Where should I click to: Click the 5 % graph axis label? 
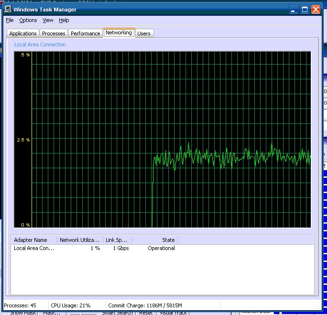[25, 55]
